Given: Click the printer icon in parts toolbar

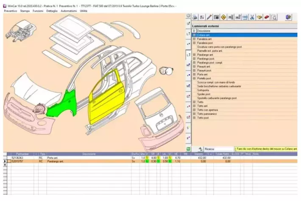Looking at the screenshot, I should [195, 17].
